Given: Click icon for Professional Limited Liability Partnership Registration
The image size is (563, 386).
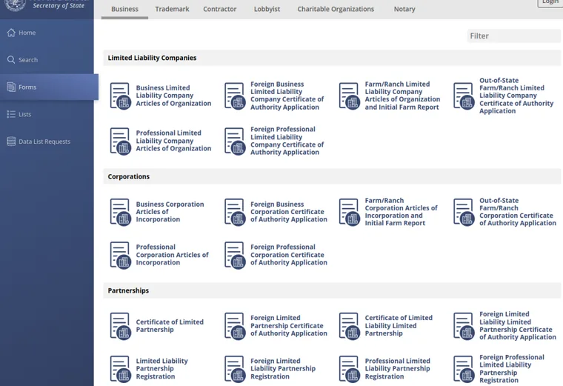Looking at the screenshot, I should (x=350, y=369).
